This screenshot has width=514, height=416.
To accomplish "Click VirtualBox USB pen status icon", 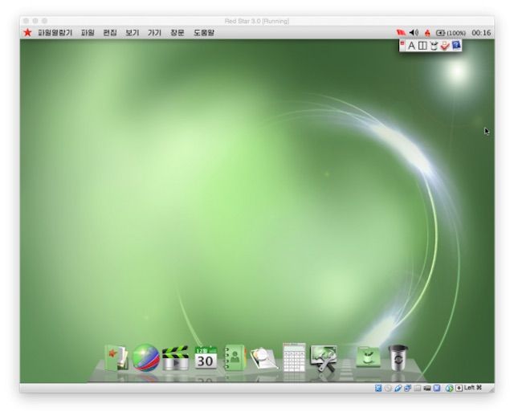I will pos(398,389).
